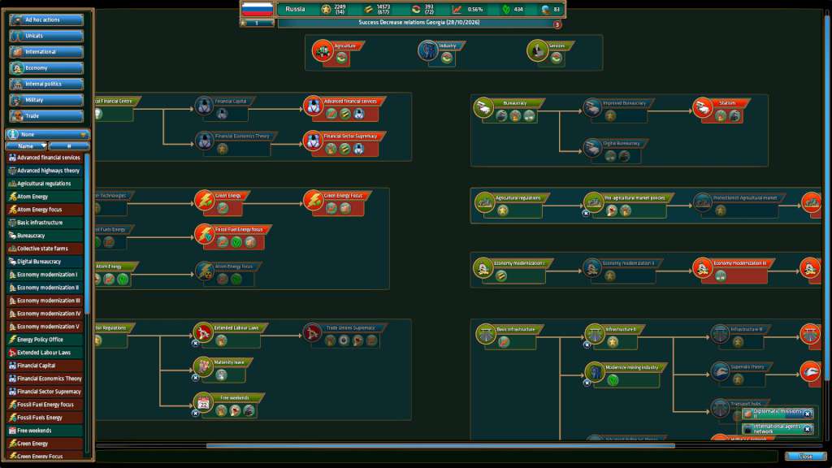Toggle the star under the Extended Labour Laws node

196,342
